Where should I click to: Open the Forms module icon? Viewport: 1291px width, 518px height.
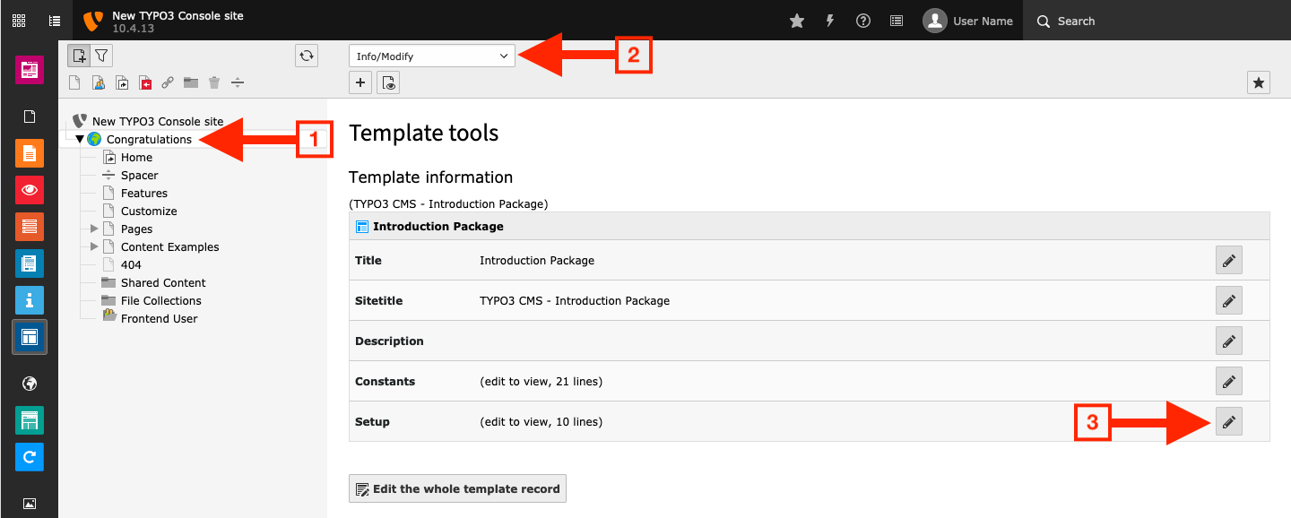[x=30, y=263]
